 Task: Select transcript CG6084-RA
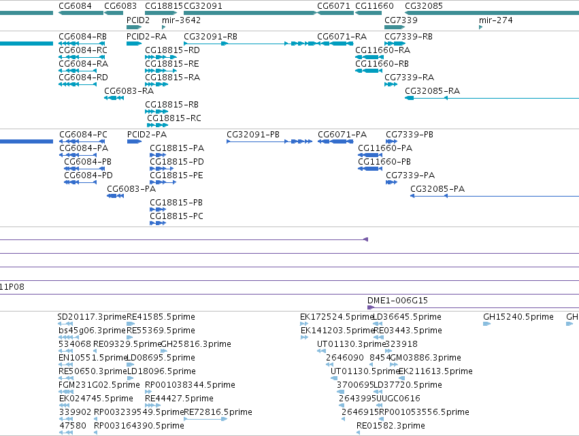point(84,64)
